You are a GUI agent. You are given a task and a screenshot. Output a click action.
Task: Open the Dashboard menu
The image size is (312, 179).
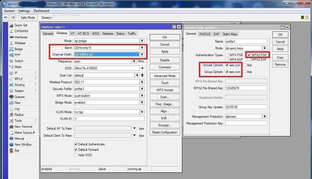(x=41, y=11)
